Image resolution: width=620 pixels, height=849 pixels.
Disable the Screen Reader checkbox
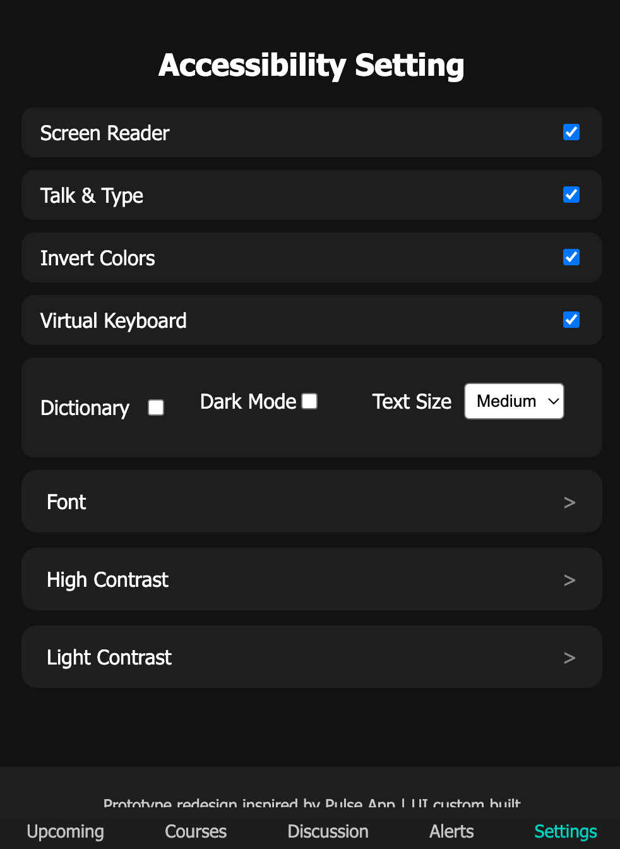(571, 132)
